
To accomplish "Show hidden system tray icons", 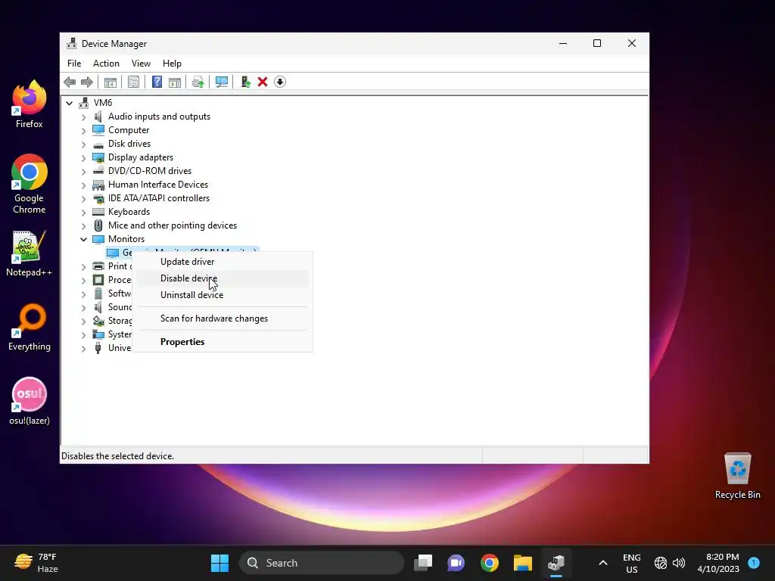I will pos(603,563).
